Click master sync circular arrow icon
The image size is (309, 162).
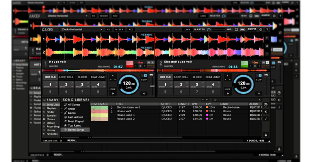[209, 30]
